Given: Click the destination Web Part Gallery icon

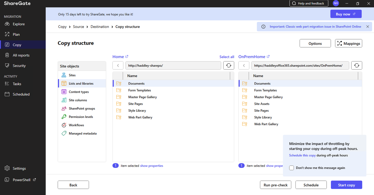Looking at the screenshot, I should 245,124.
